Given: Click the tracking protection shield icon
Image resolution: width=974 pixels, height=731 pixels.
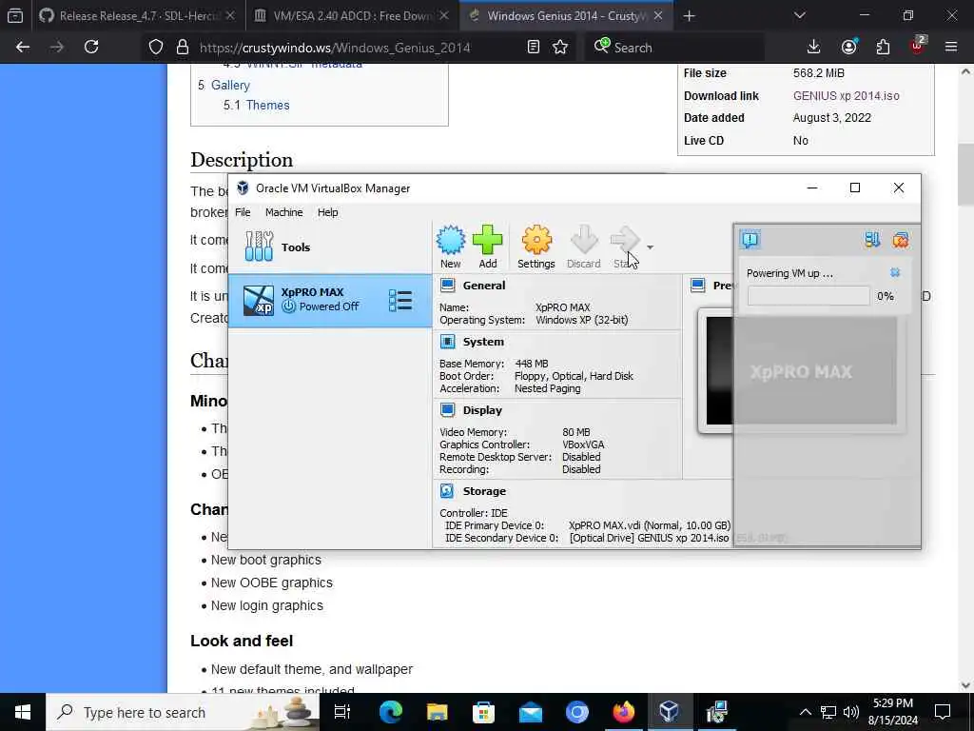Looking at the screenshot, I should [156, 48].
